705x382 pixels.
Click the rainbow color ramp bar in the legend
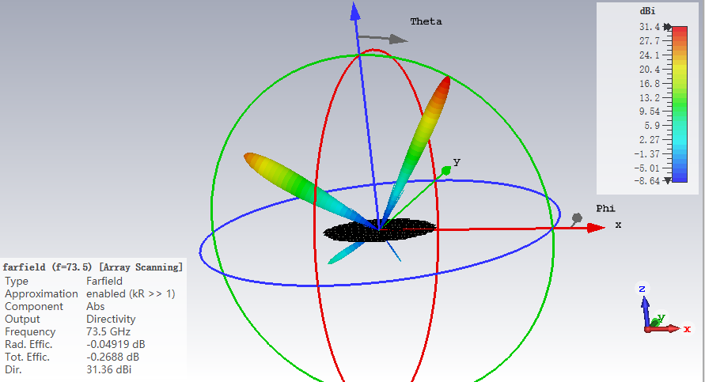tap(680, 104)
